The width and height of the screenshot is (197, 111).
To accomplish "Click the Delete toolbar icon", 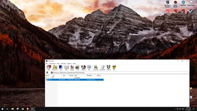I will click(72, 68).
